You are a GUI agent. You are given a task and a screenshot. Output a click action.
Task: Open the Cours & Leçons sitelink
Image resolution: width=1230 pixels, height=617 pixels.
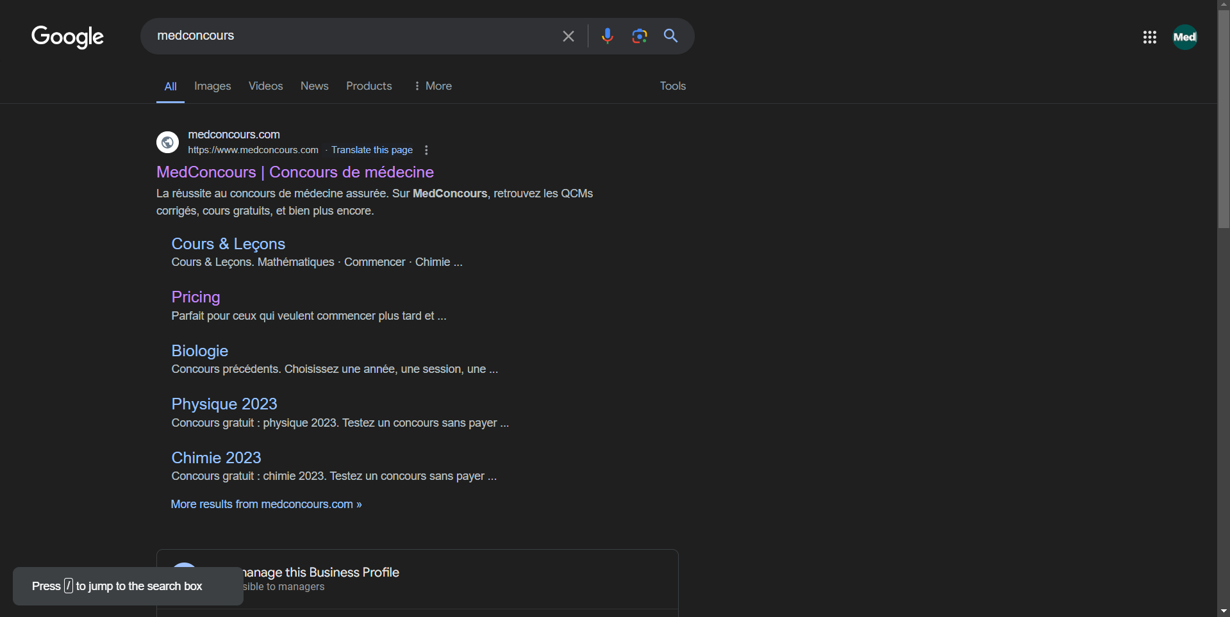(228, 243)
